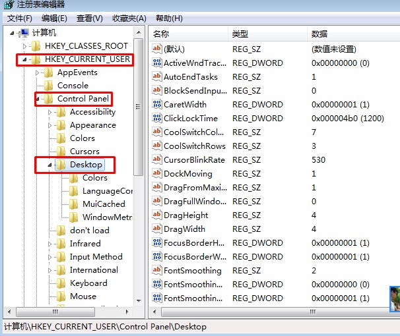
Task: Open the 查看(V) menu
Action: 89,18
